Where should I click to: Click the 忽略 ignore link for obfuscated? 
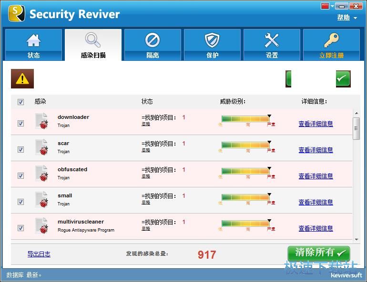tap(146, 176)
